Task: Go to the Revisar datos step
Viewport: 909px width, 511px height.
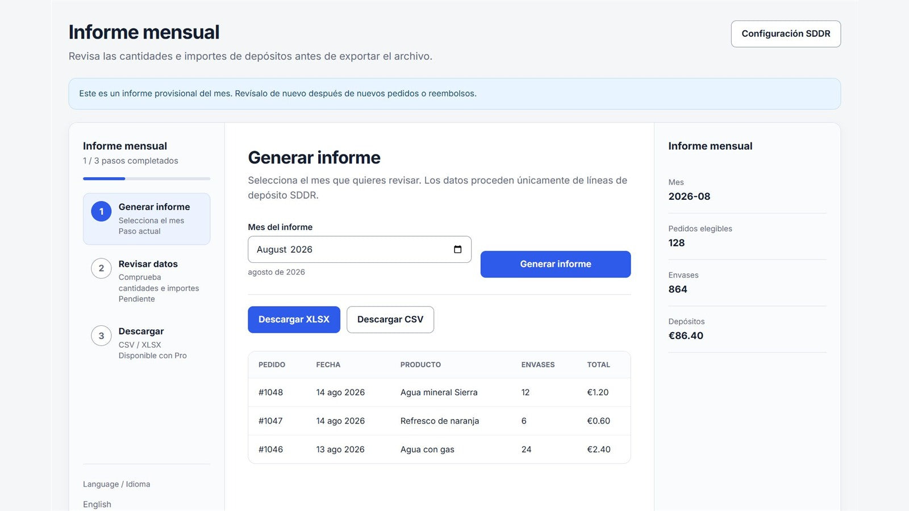Action: pos(147,281)
